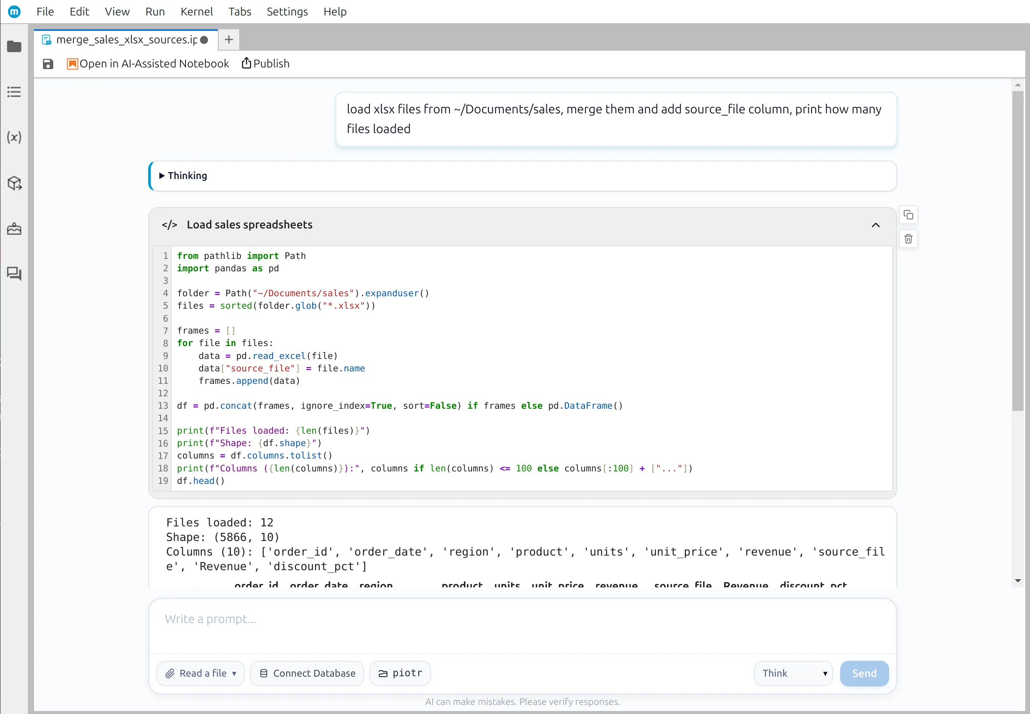Click the Send button
Viewport: 1030px width, 714px height.
(864, 674)
